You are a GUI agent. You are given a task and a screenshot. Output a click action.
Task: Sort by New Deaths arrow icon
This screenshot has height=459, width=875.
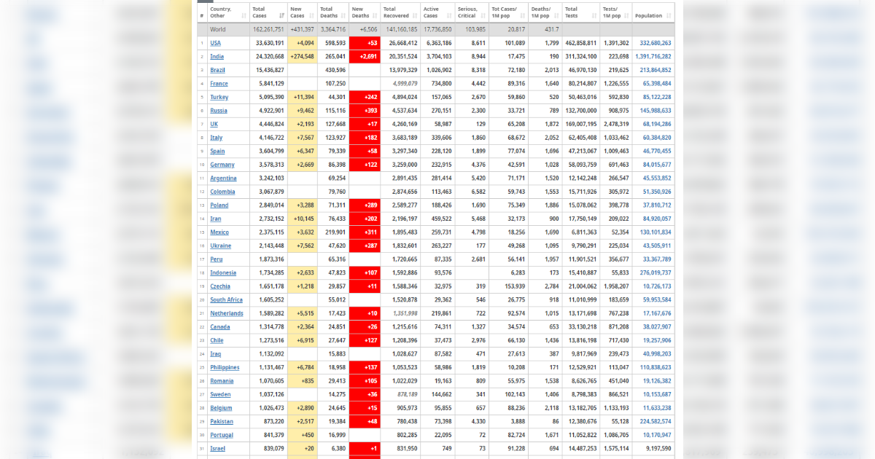tap(376, 16)
